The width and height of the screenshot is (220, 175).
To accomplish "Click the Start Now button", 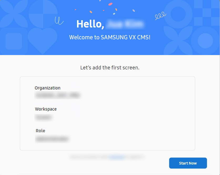I will pos(188,163).
